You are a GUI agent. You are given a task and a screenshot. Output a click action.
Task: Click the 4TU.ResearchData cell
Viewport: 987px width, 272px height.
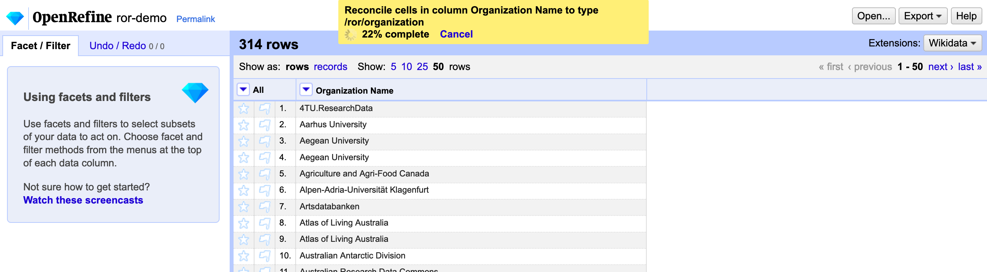pyautogui.click(x=471, y=108)
